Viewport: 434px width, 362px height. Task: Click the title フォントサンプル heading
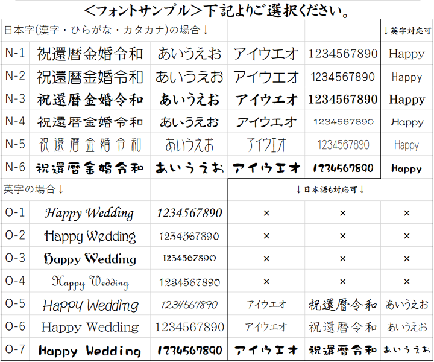point(216,10)
